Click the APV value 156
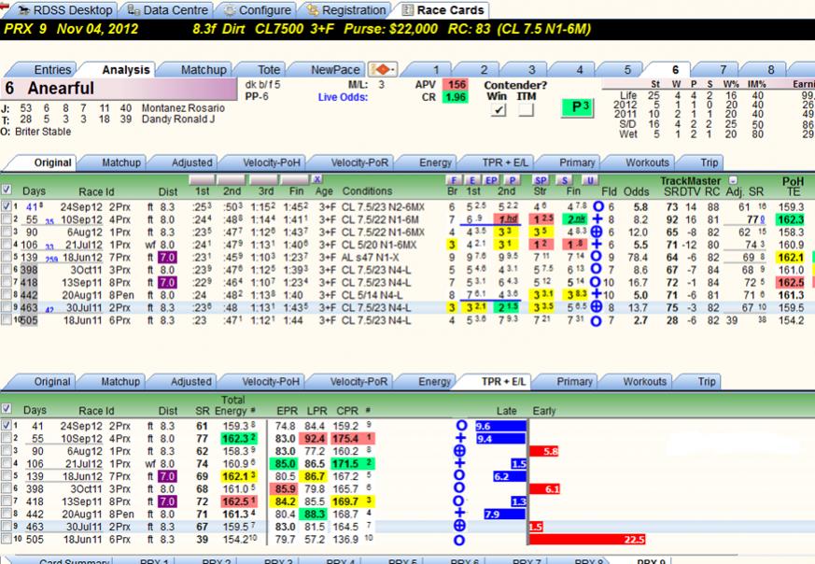The height and width of the screenshot is (564, 815). (456, 85)
